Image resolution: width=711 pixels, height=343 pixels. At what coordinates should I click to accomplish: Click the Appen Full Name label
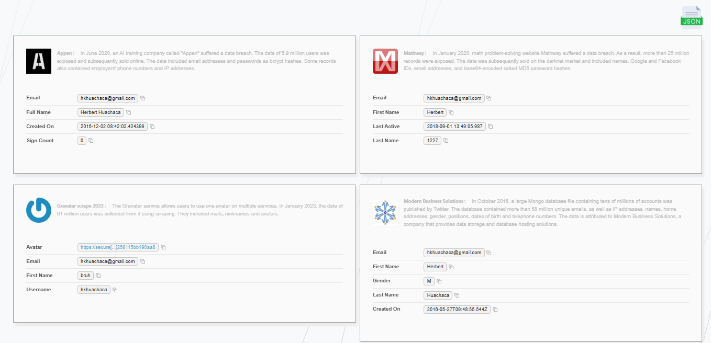pos(38,112)
